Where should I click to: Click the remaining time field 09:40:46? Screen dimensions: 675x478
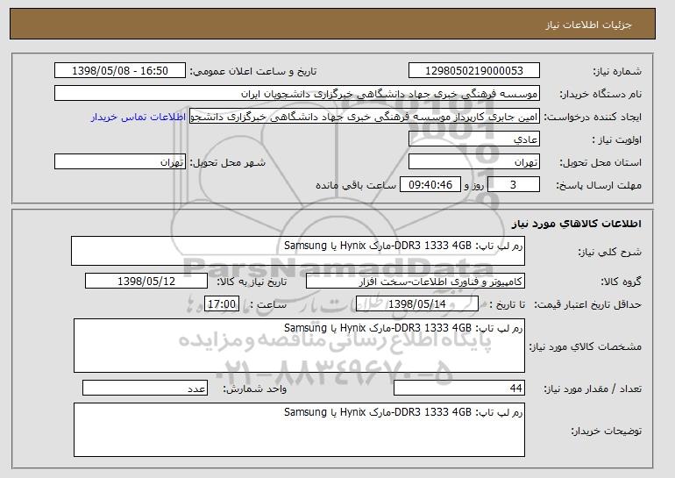point(430,185)
